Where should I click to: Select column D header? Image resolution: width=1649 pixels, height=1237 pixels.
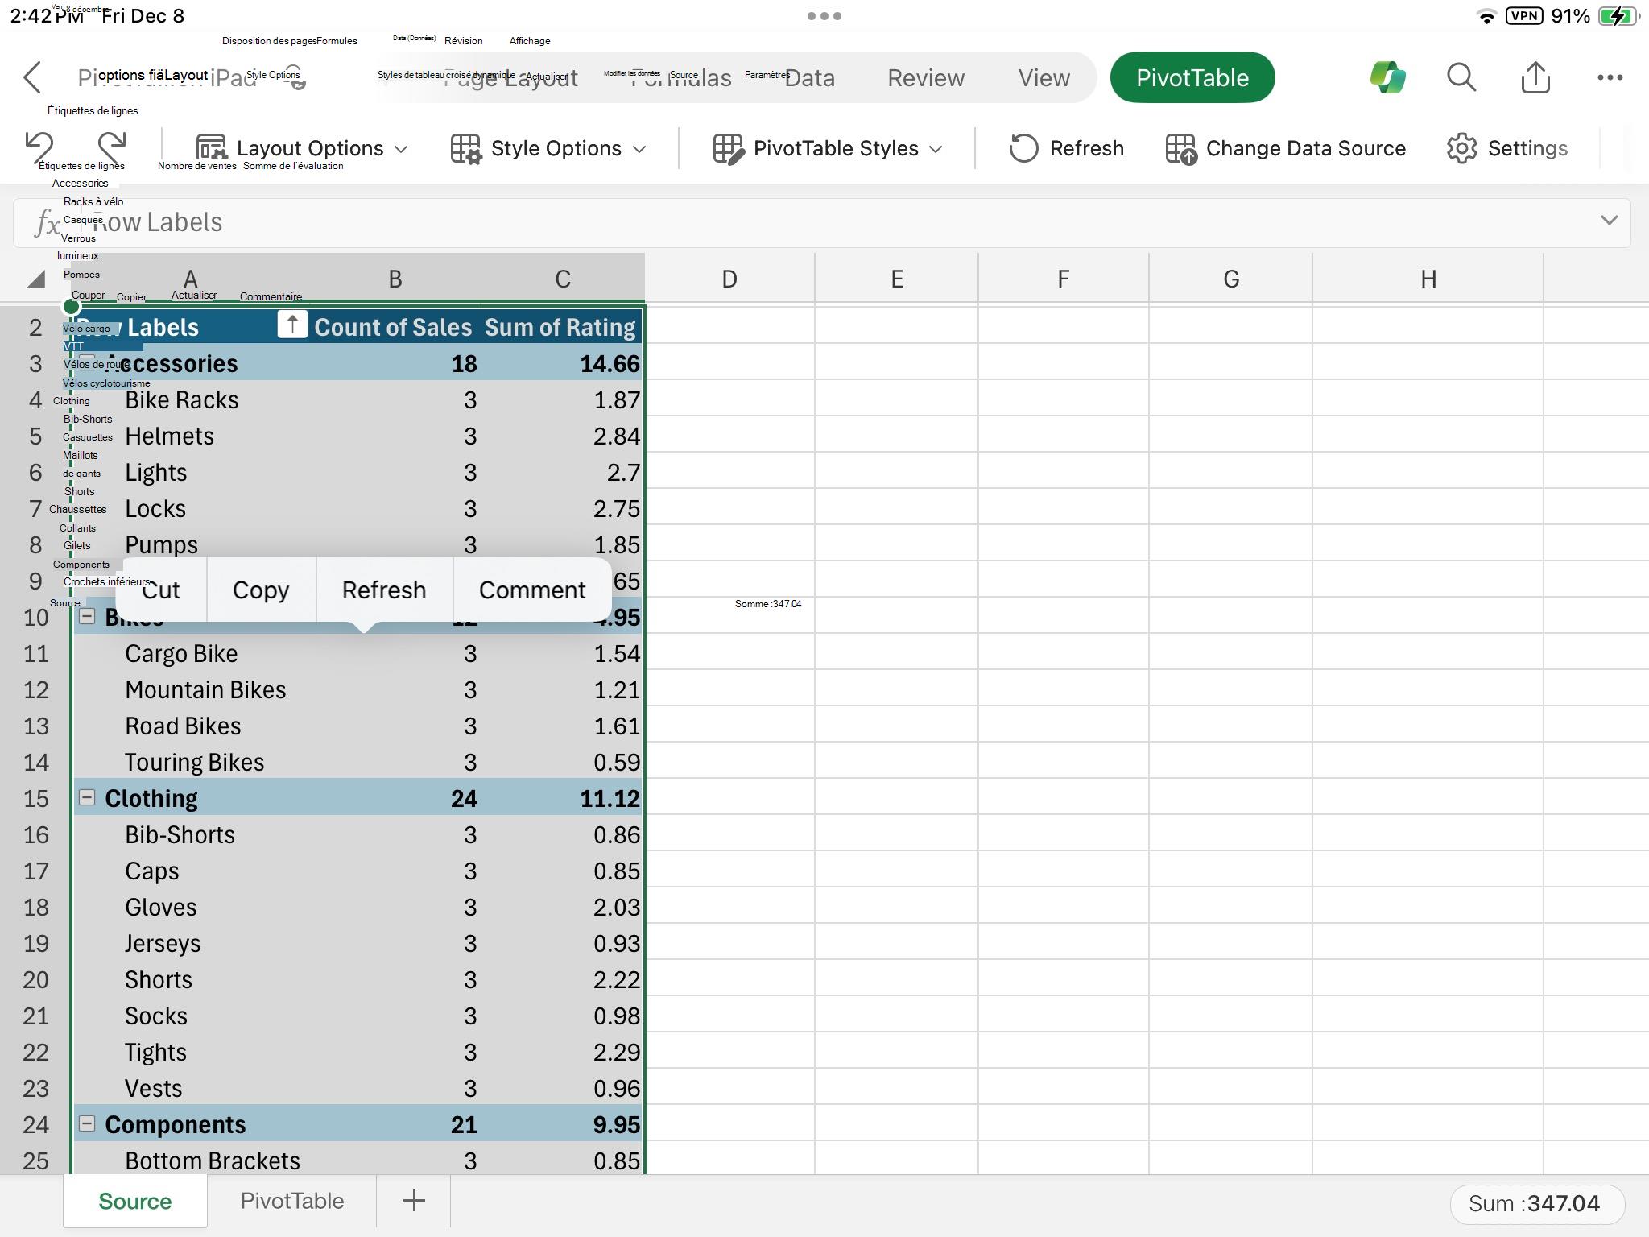pyautogui.click(x=729, y=279)
